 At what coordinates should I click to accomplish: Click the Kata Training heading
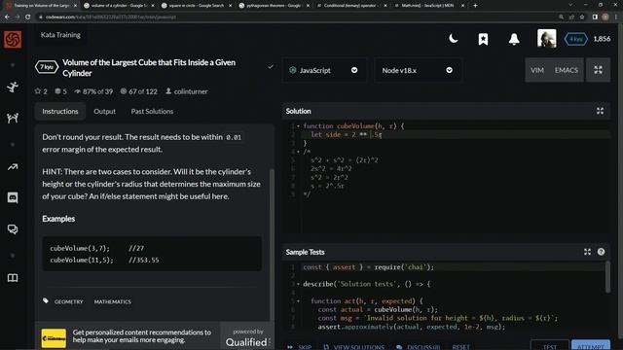coord(60,35)
